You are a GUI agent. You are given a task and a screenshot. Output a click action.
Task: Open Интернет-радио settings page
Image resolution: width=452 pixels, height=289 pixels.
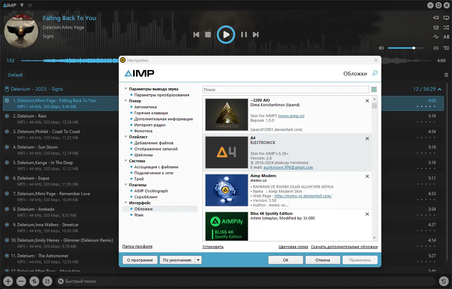pos(150,125)
